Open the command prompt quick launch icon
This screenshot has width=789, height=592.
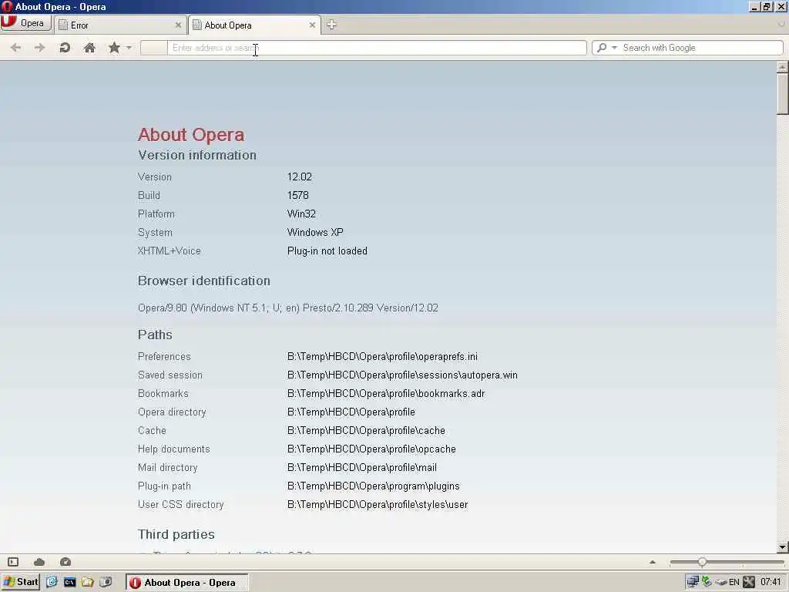[69, 582]
